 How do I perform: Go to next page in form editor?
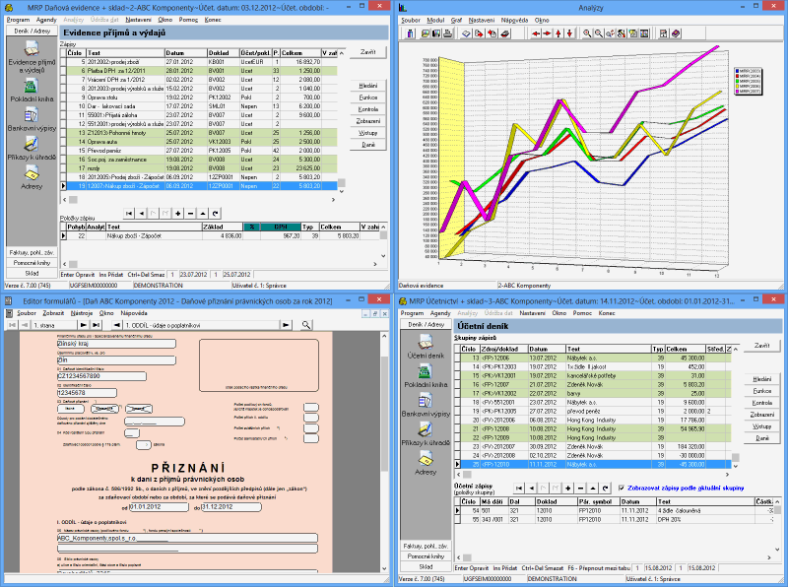point(84,324)
